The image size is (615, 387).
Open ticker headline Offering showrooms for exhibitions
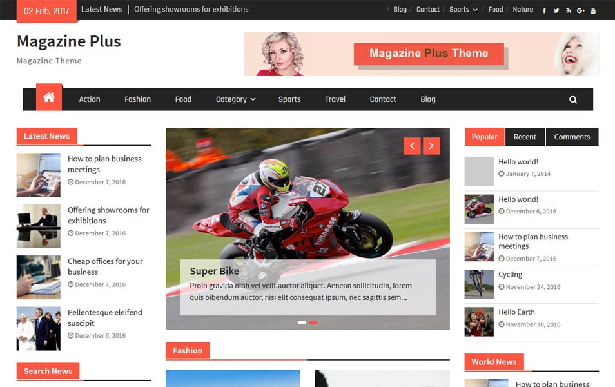191,9
